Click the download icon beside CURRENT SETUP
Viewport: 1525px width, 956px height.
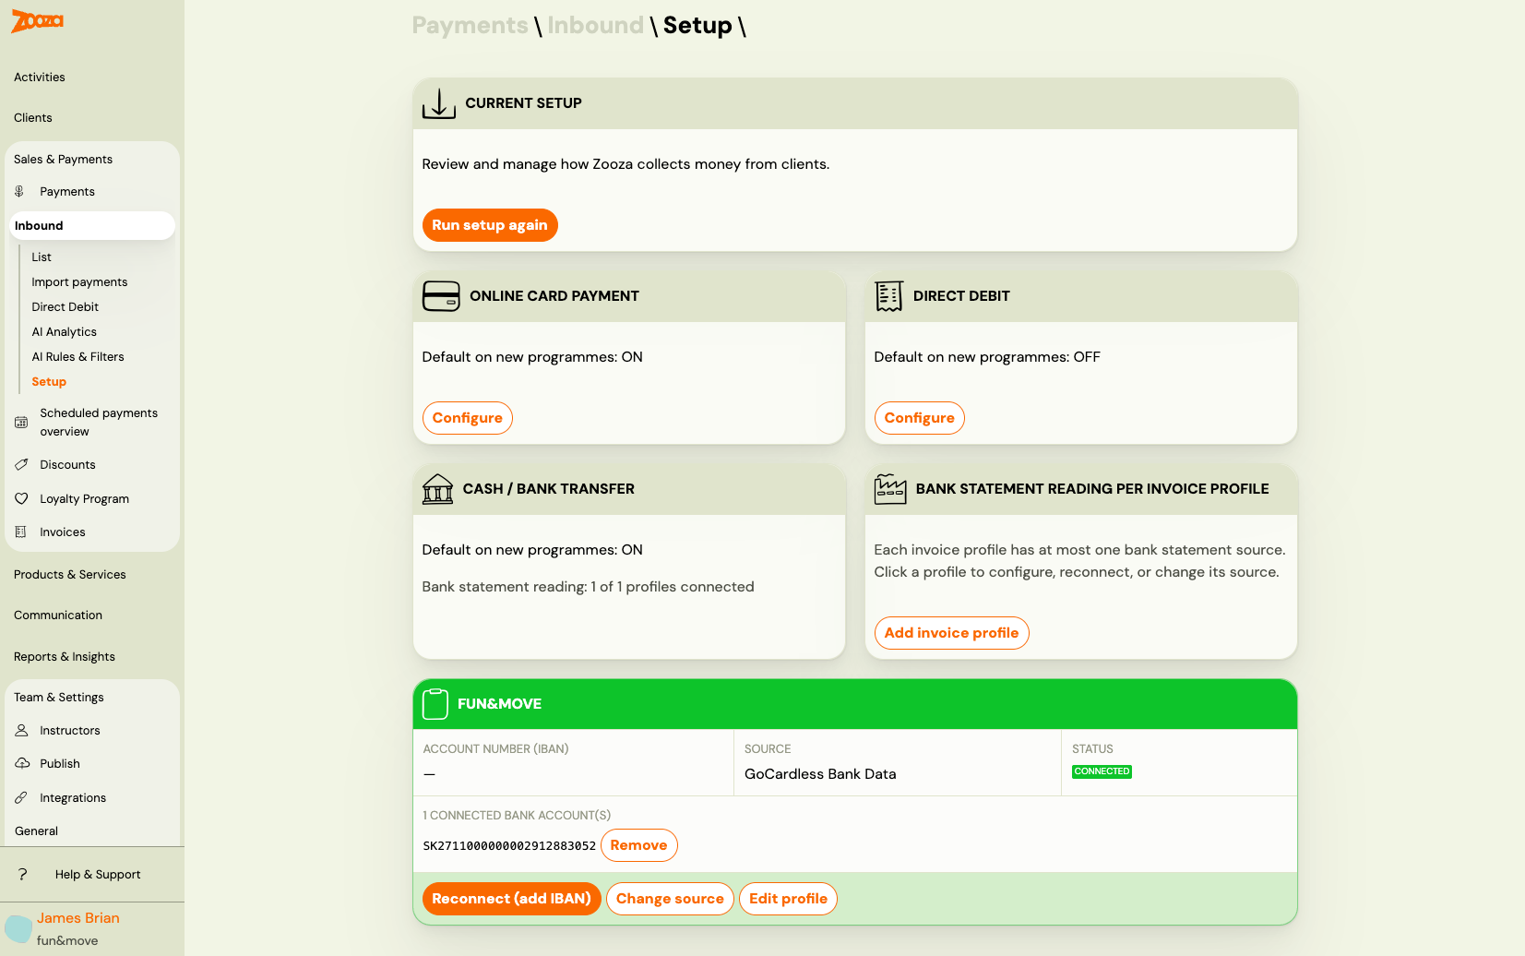pyautogui.click(x=438, y=104)
